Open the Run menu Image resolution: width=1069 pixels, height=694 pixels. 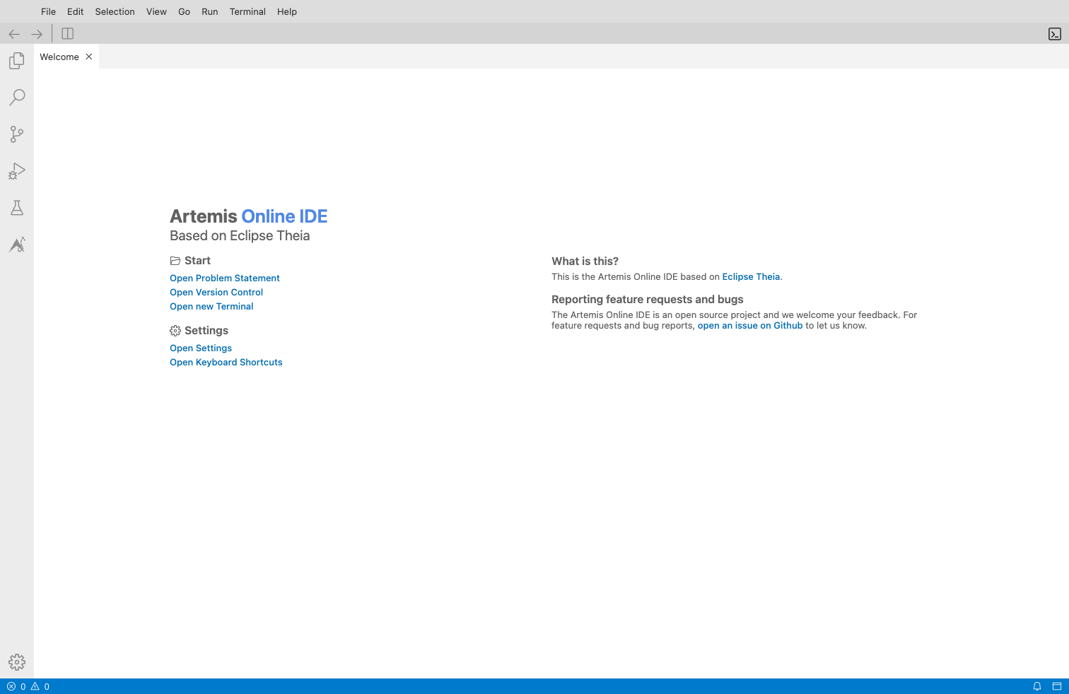click(x=209, y=11)
